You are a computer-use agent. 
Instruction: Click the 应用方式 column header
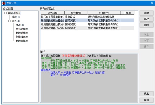[x=104, y=13]
